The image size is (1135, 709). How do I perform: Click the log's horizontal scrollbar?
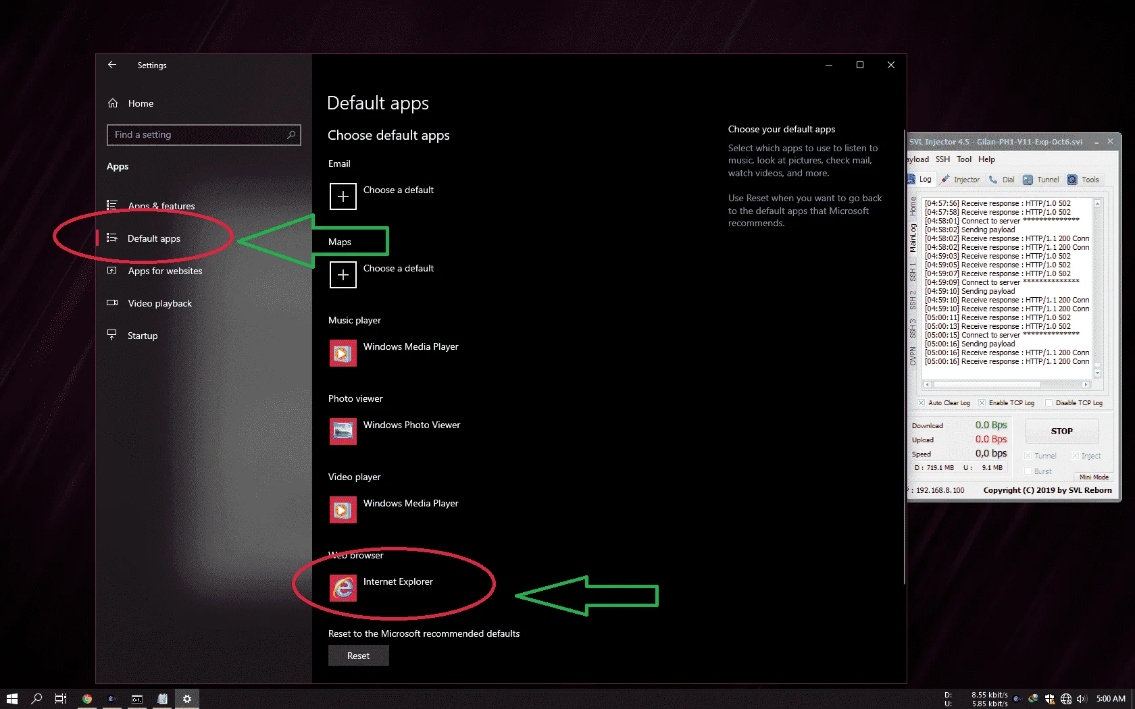coord(1006,384)
